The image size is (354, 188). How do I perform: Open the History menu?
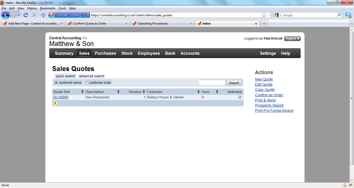32,8
